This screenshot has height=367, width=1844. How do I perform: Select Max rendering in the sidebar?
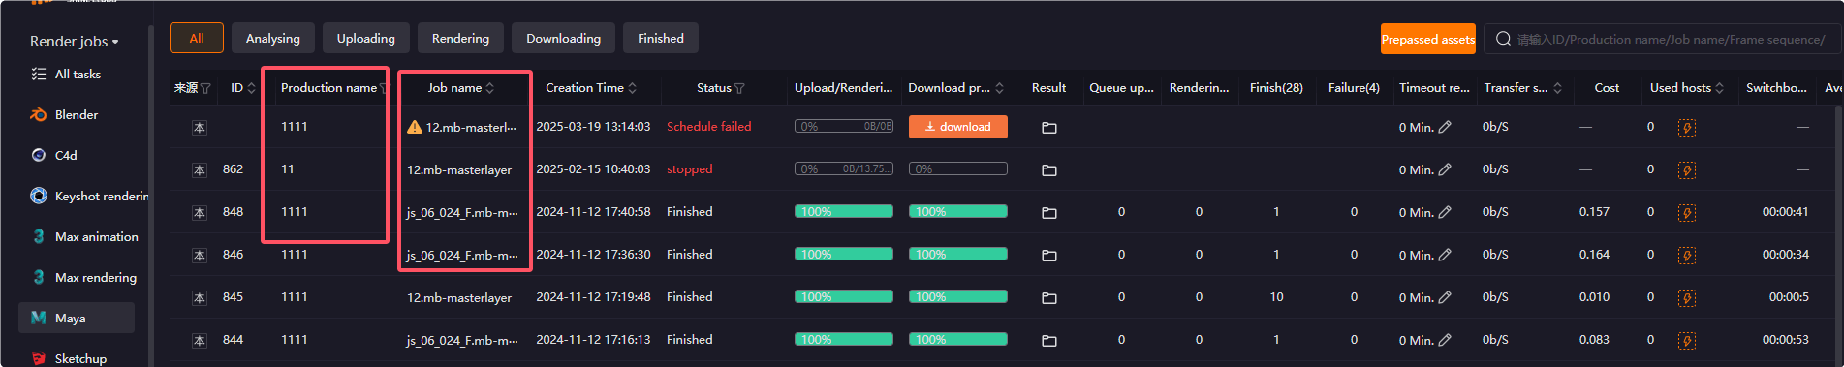[84, 277]
